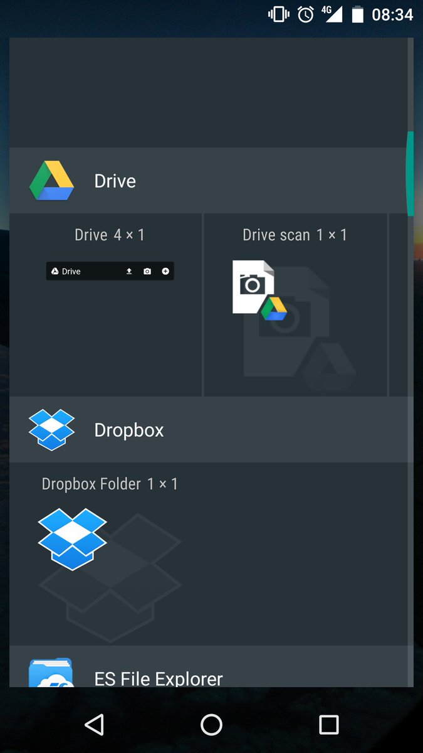423x753 pixels.
Task: Tap the camera icon in Drive widget preview
Action: click(x=147, y=271)
